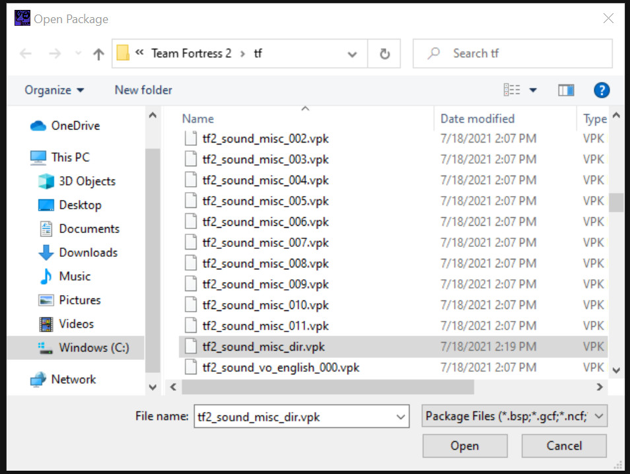Image resolution: width=630 pixels, height=474 pixels.
Task: Open the Downloads folder in sidebar
Action: click(88, 252)
